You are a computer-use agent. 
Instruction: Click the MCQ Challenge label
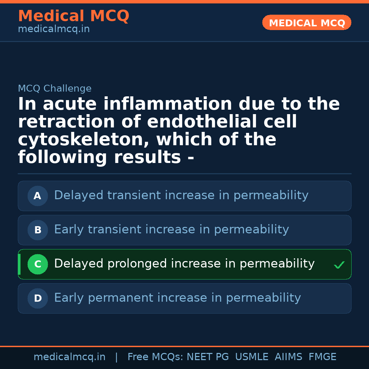pyautogui.click(x=55, y=88)
